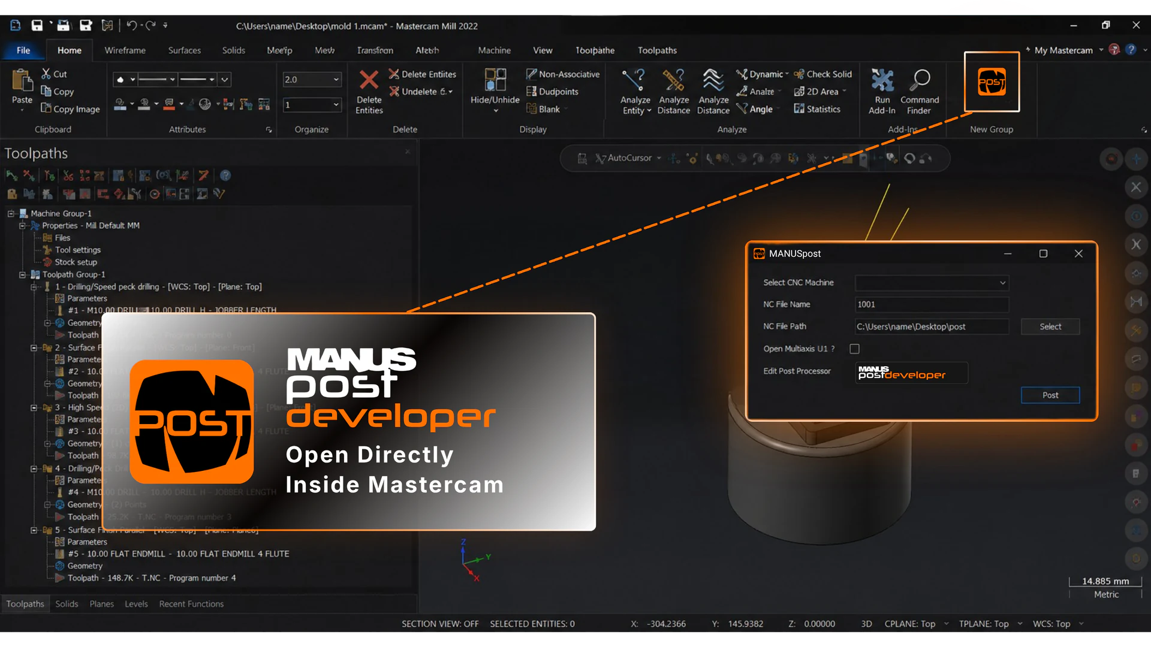Image resolution: width=1151 pixels, height=647 pixels.
Task: Click the Copy Image icon
Action: [x=46, y=108]
